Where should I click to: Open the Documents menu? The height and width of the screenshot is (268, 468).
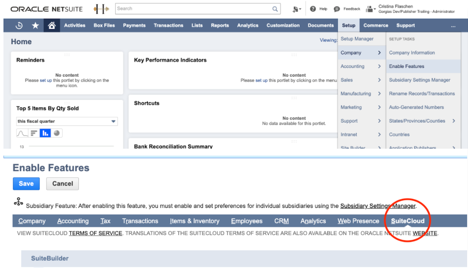[321, 26]
